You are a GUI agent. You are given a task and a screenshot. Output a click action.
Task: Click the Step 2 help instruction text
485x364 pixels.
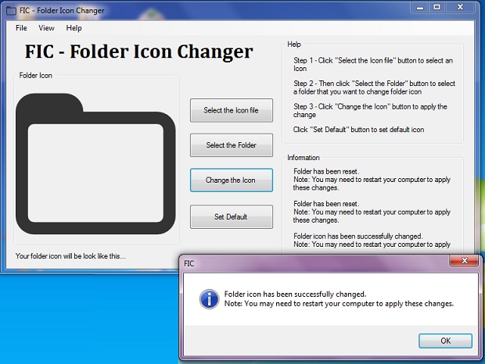point(374,87)
